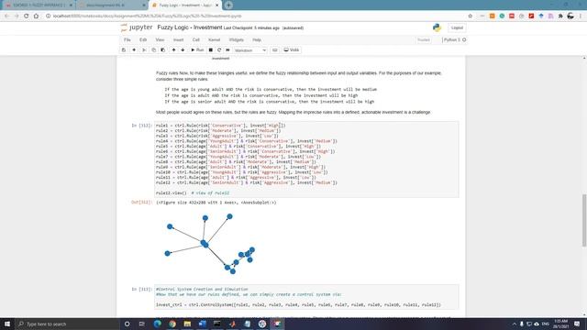Restart the kernel with the circular arrow icon
Screen dimensions: 587x330
[219, 49]
